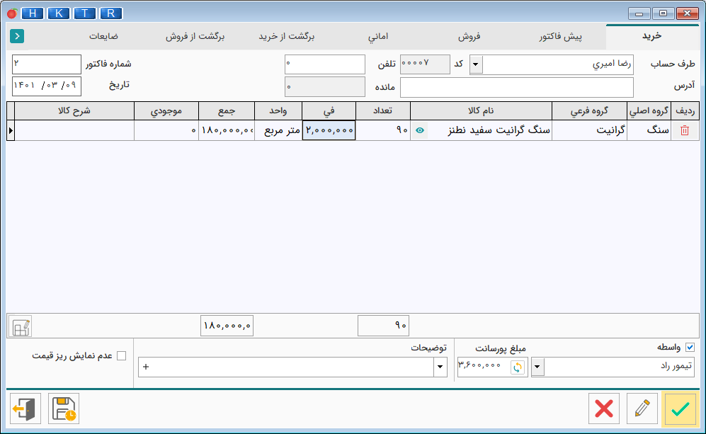The height and width of the screenshot is (434, 706).
Task: Click the pencil edit icon
Action: tap(642, 409)
